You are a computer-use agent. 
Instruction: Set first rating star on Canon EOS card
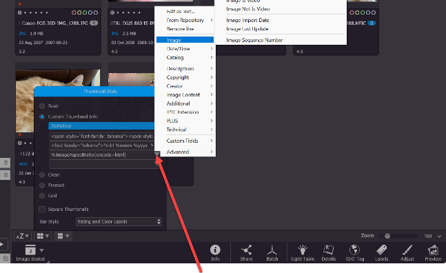click(26, 12)
